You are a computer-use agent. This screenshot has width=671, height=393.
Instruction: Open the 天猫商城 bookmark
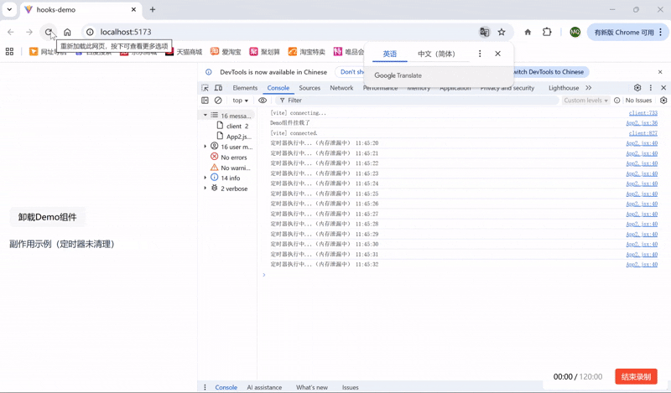pos(184,52)
